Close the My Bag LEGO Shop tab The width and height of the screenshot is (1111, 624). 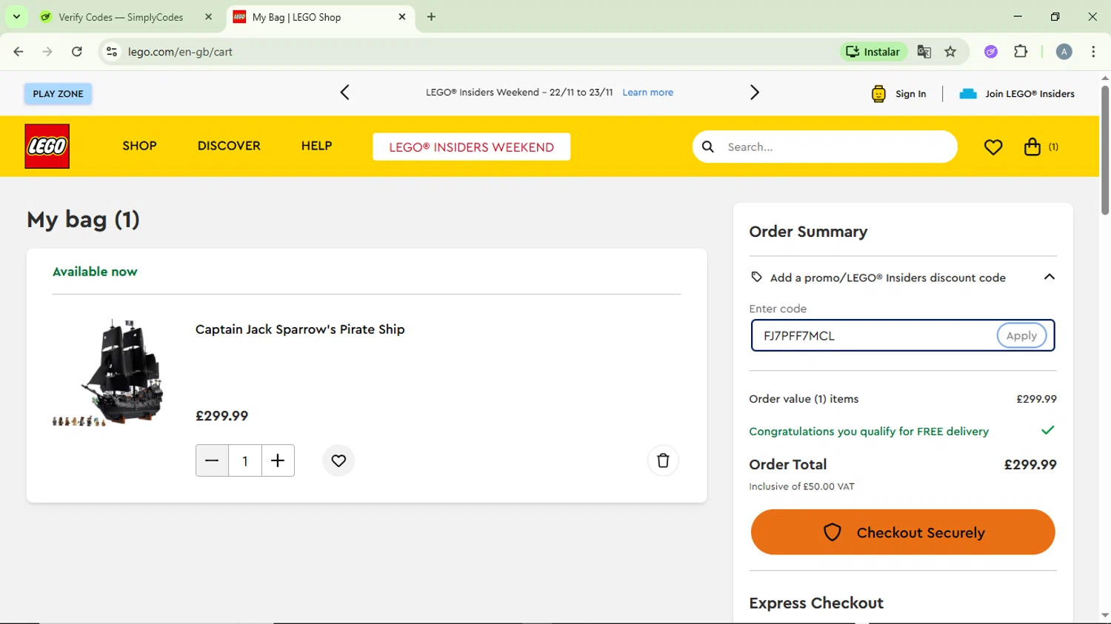[402, 17]
